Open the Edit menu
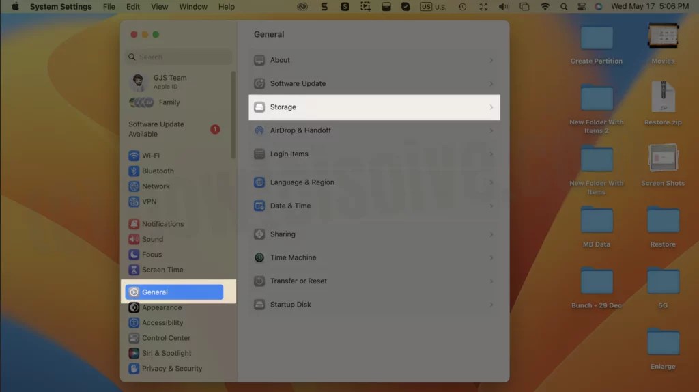Viewport: 699px width, 392px height. (133, 7)
